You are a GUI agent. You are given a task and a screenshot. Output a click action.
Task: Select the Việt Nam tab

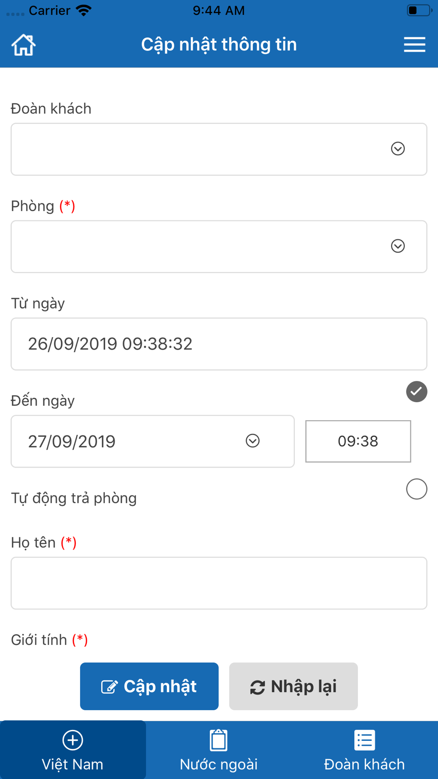click(73, 750)
